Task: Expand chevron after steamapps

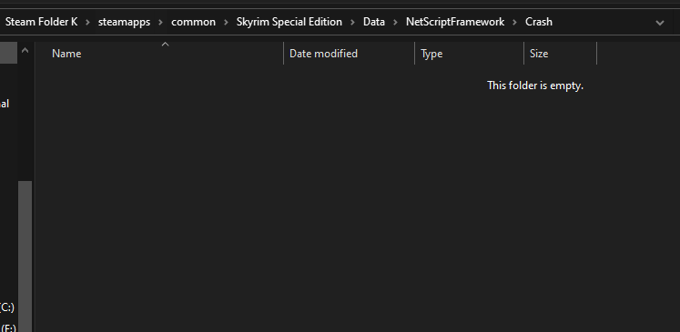Action: 161,22
